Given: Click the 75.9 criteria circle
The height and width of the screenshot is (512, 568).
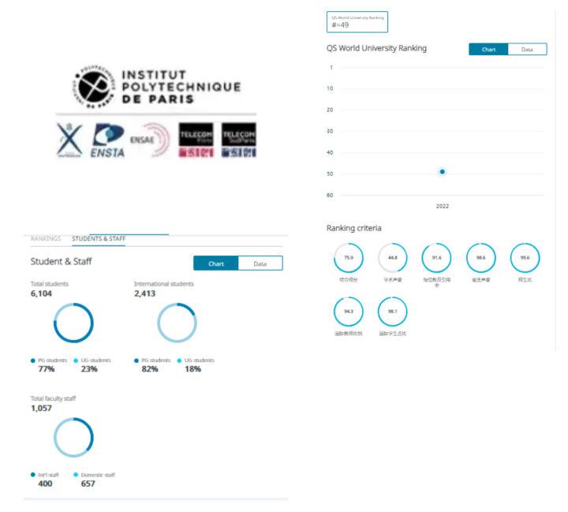Looking at the screenshot, I should 349,258.
